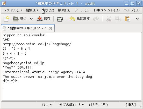Viewport: 143px width, 109px height.
Task: Open the toolbar overflow chevron at far right
Action: [137, 19]
